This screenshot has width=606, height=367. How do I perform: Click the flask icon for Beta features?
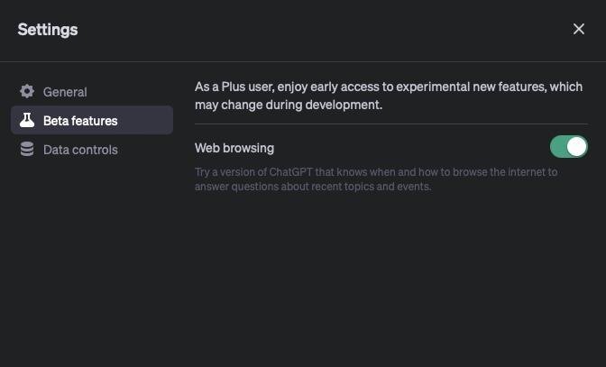tap(27, 120)
